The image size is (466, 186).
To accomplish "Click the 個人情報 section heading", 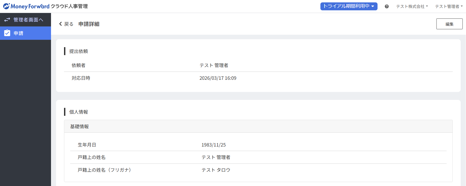I will 79,112.
